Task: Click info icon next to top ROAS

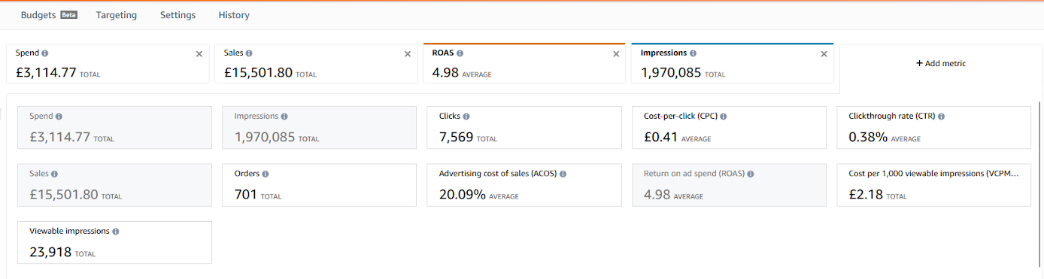Action: click(460, 53)
